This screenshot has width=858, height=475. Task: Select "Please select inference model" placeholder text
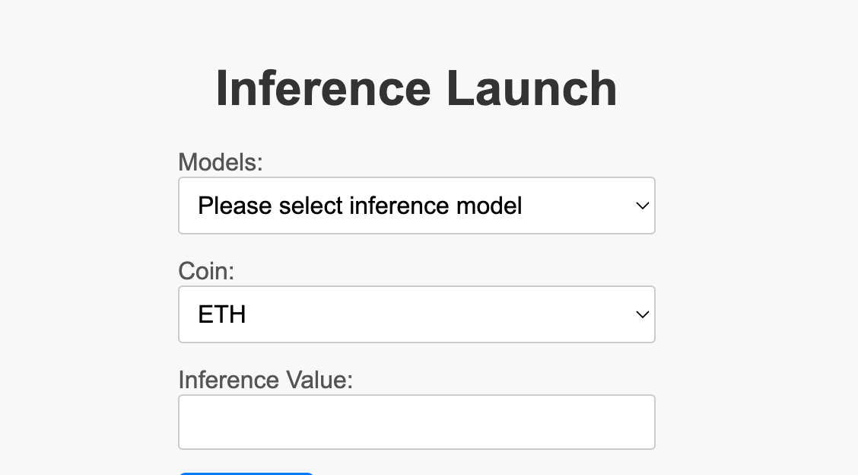(x=360, y=206)
